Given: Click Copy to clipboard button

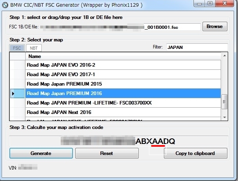Looking at the screenshot, I should [195, 153].
